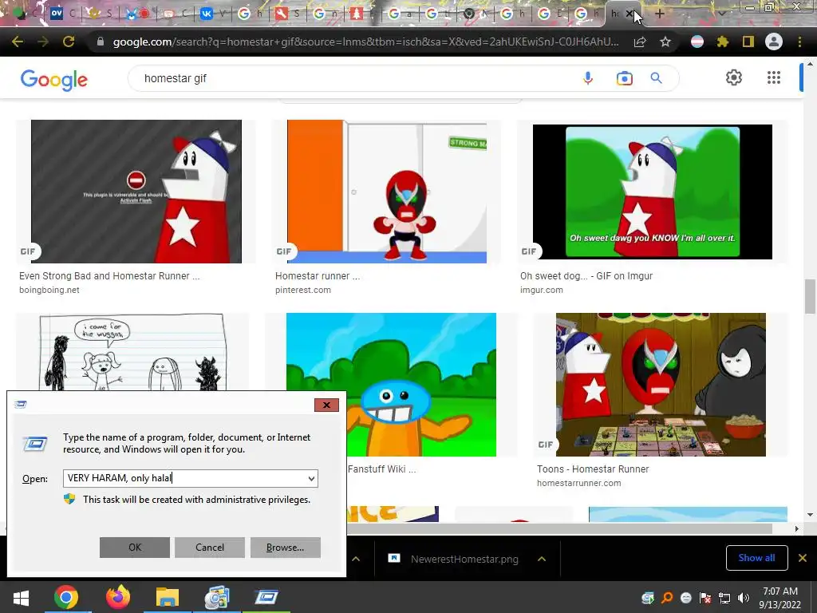Dismiss the downloads bar with X
817x613 pixels.
pyautogui.click(x=803, y=558)
